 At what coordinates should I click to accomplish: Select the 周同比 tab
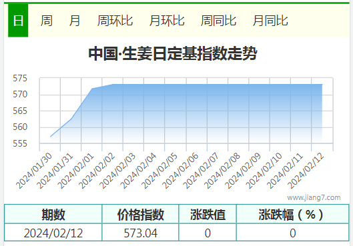[x=218, y=21]
